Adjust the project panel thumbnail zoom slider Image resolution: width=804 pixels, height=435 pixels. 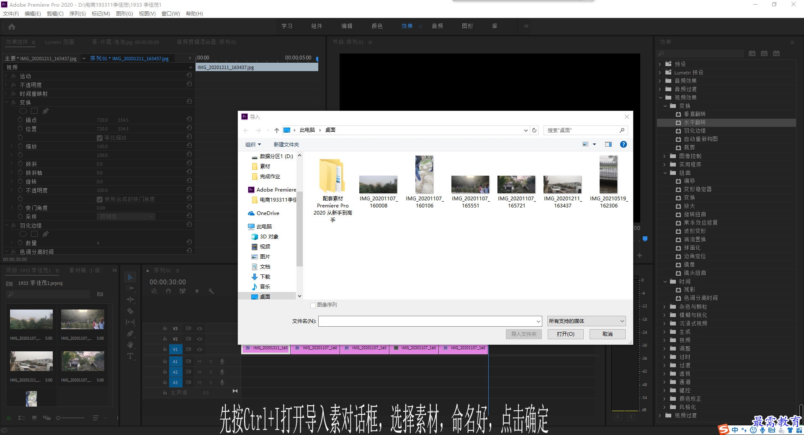pos(70,418)
